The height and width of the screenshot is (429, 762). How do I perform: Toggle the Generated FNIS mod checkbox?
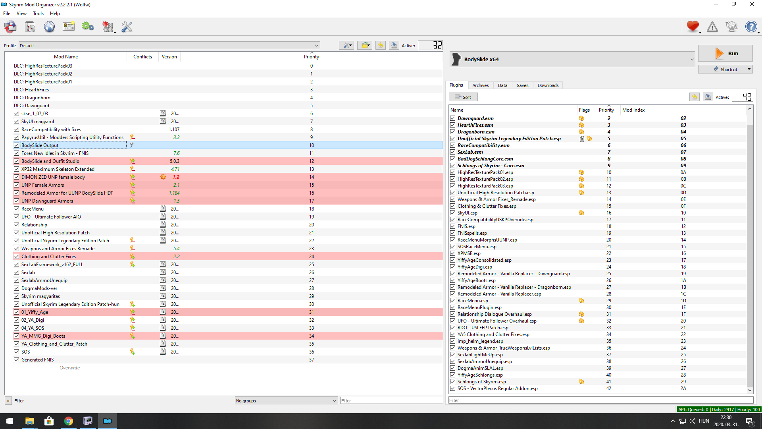16,359
